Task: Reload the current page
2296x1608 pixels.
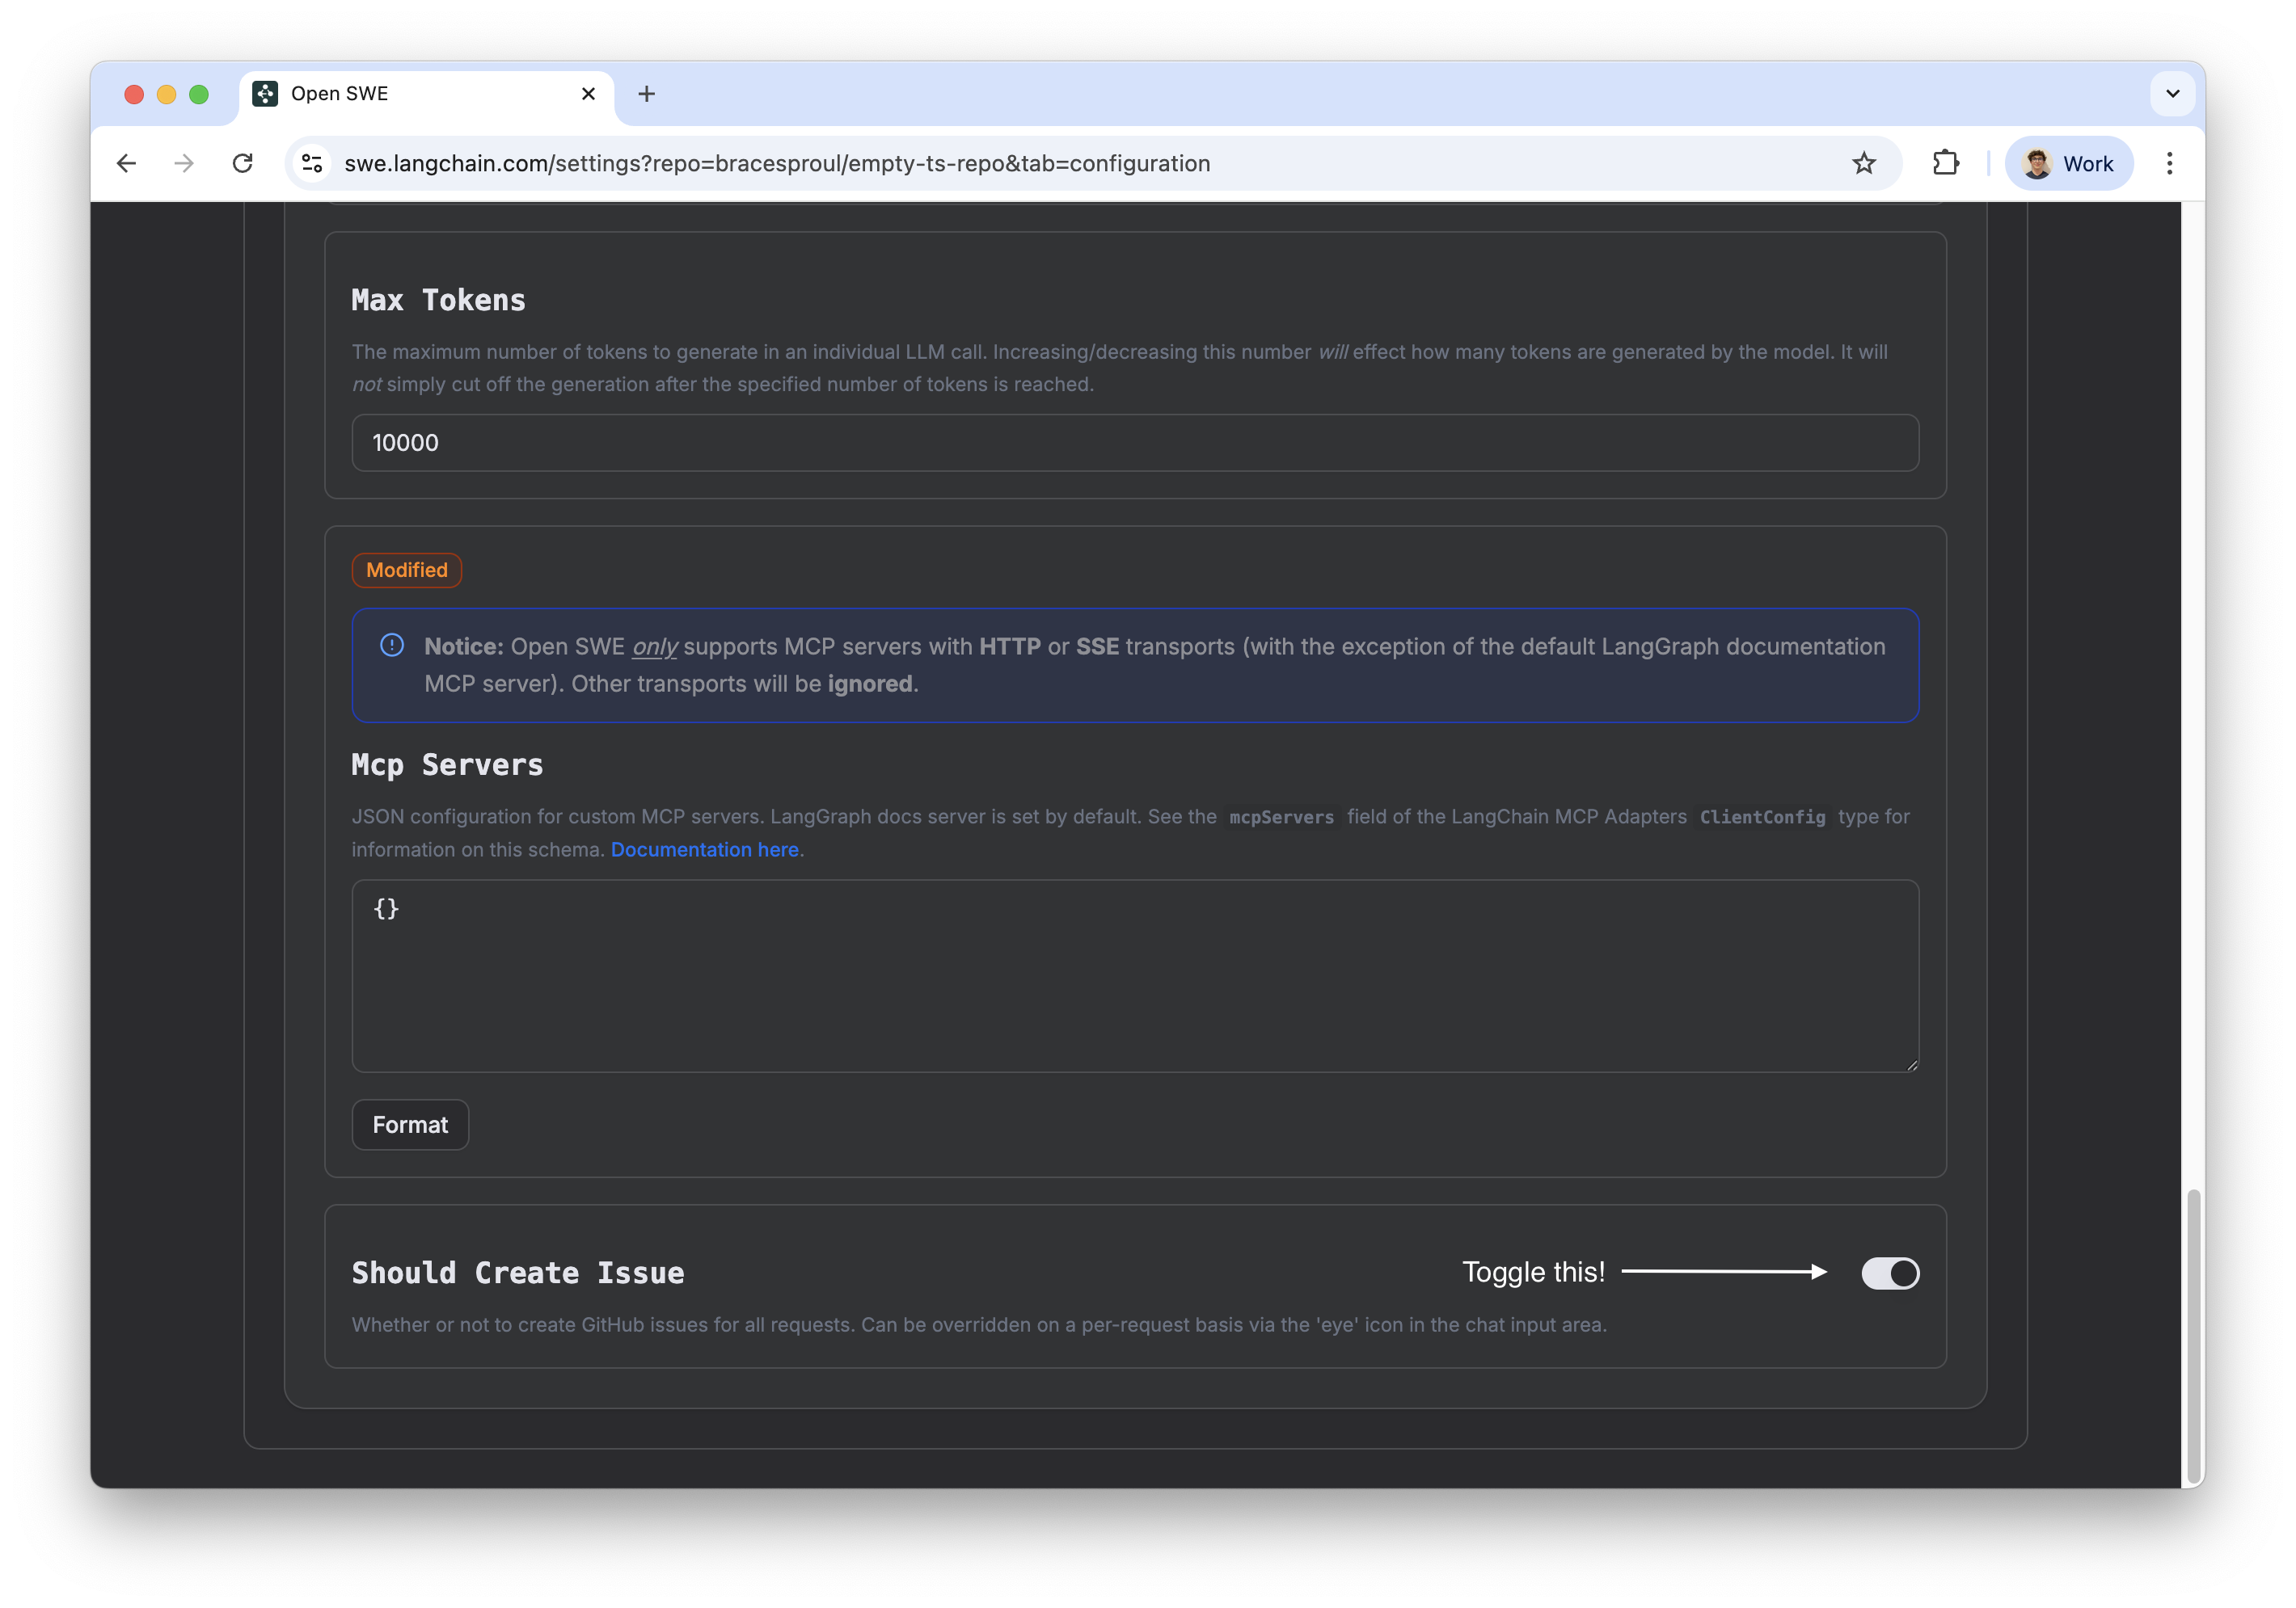Action: (x=243, y=163)
